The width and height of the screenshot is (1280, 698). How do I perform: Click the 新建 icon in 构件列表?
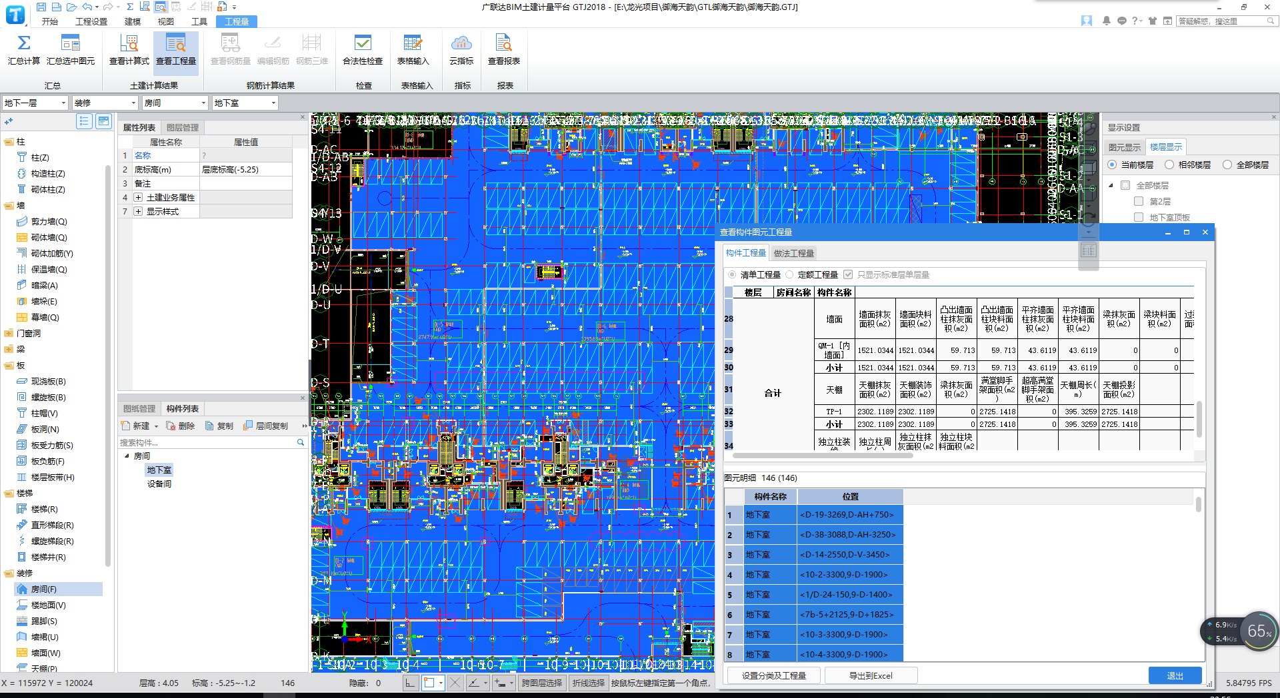125,426
